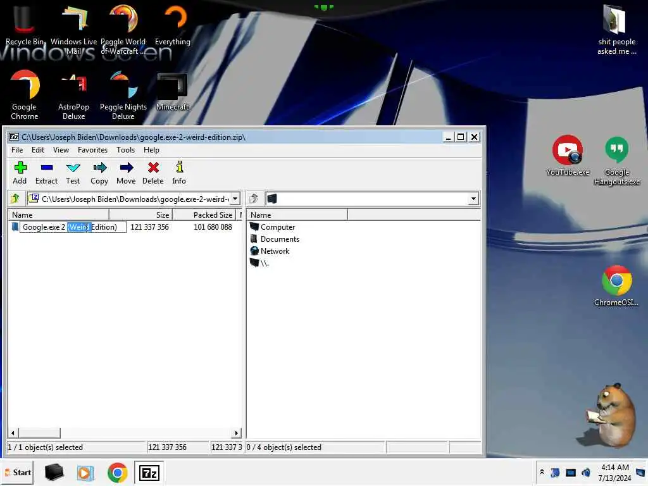Screen dimensions: 648x486
Task: Select the ChromeOSI desktop icon
Action: (616, 286)
